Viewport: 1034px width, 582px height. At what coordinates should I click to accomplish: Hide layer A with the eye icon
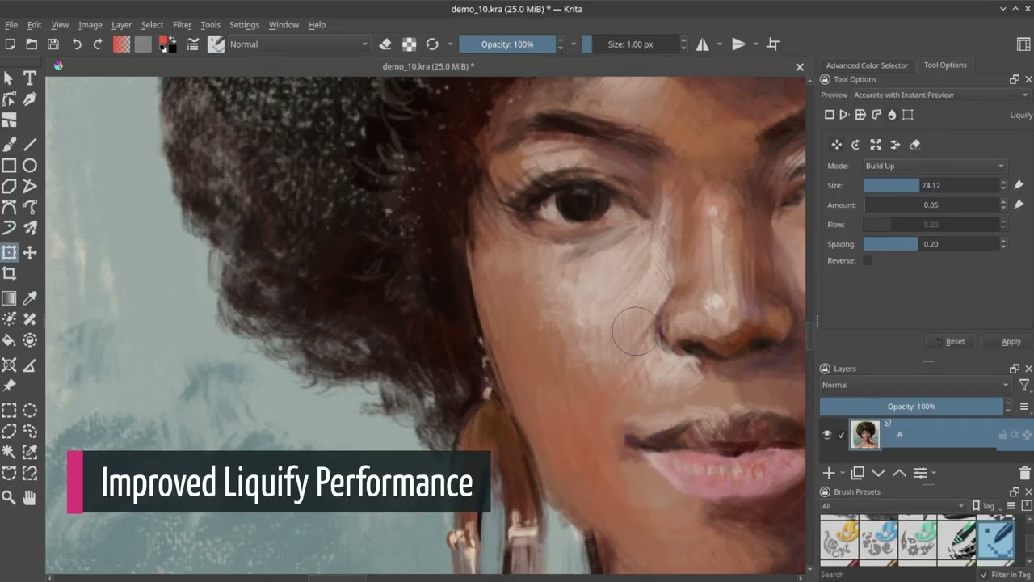click(826, 435)
